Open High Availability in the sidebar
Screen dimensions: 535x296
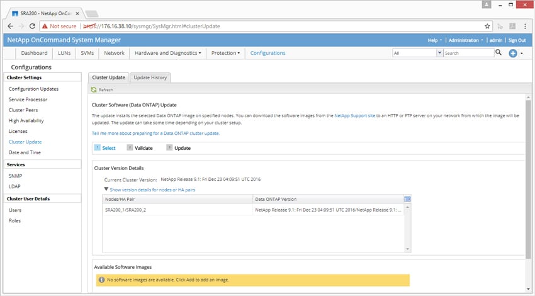tap(26, 120)
